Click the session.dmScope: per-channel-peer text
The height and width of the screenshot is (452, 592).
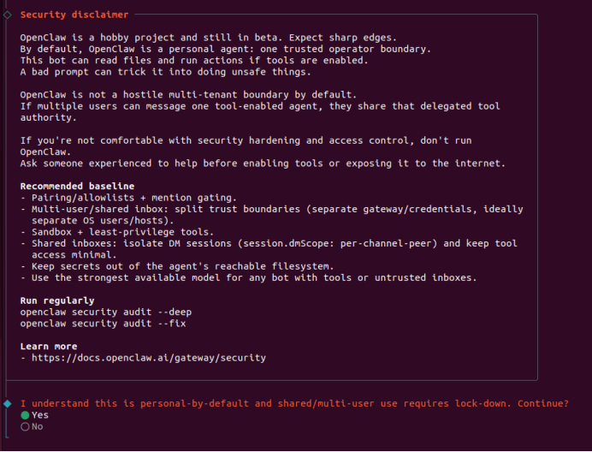337,243
